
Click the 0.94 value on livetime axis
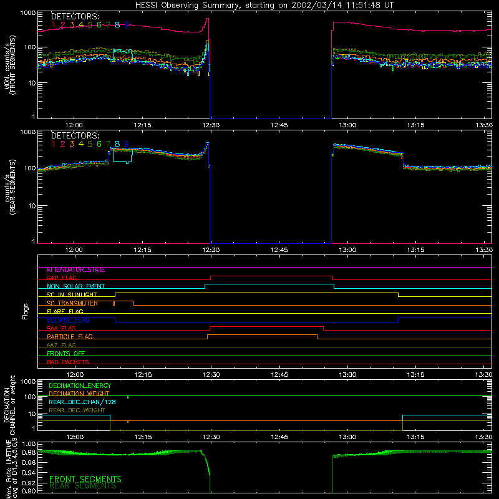(x=29, y=473)
